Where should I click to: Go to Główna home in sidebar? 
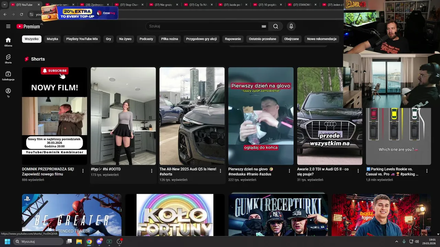pyautogui.click(x=8, y=42)
